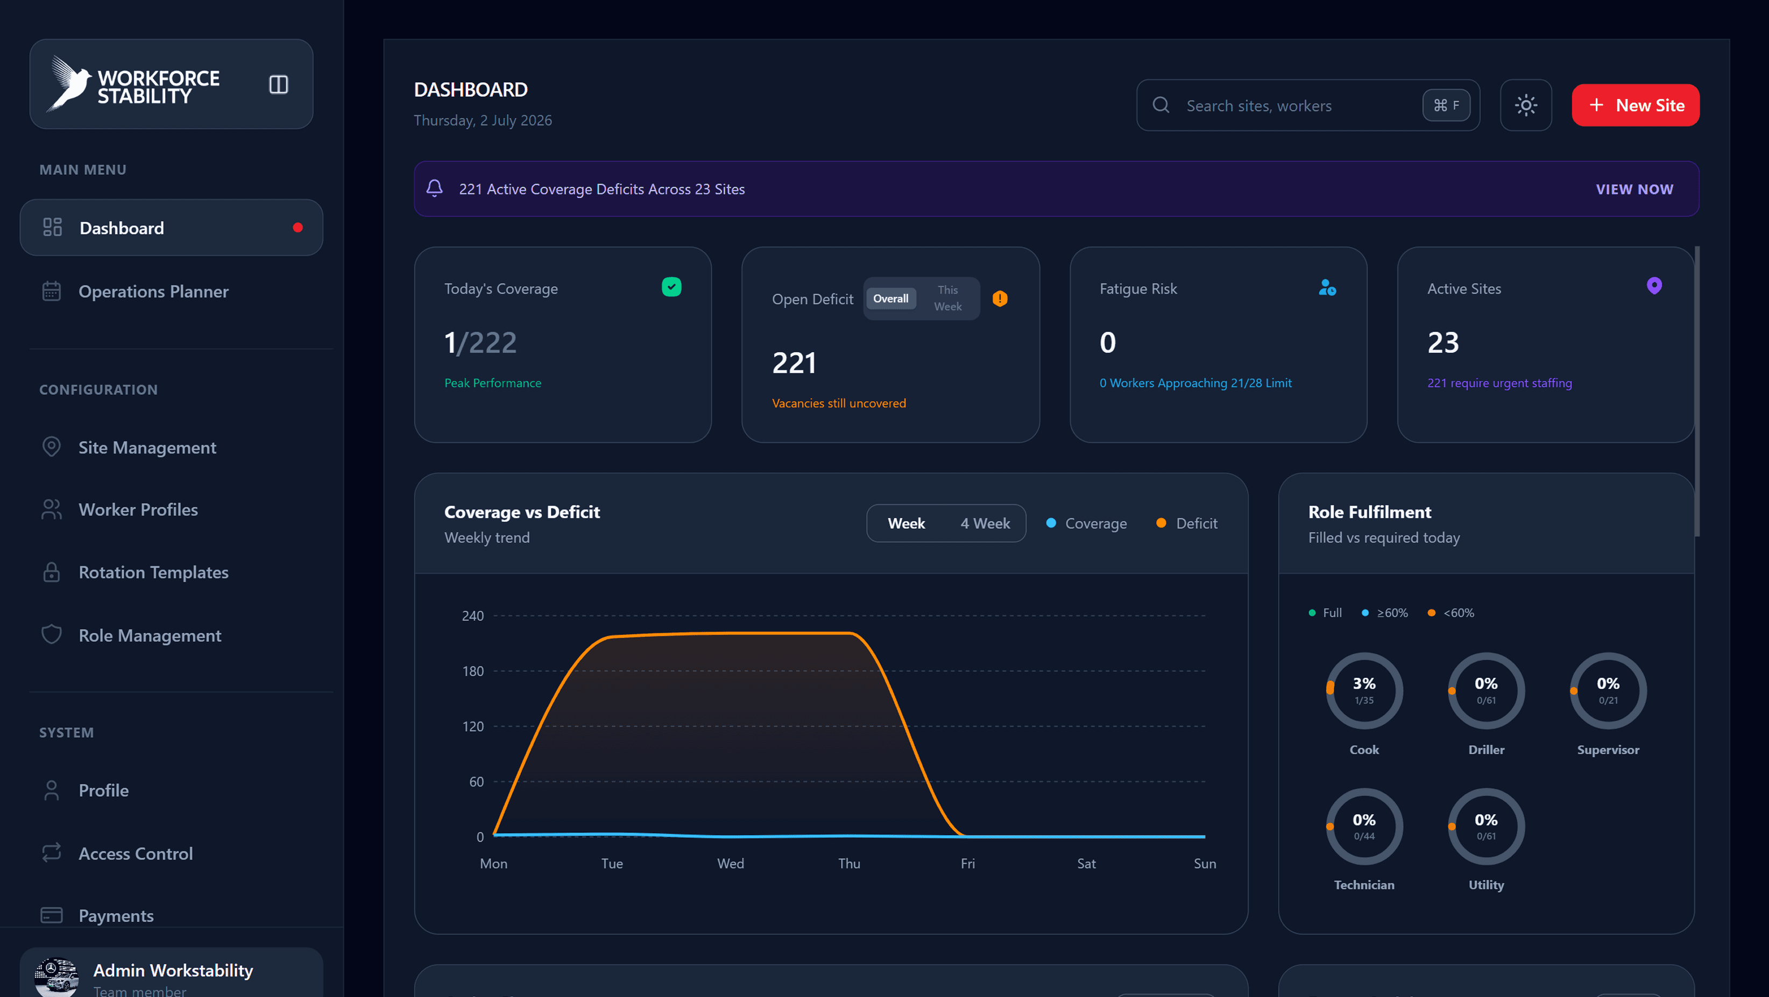The image size is (1769, 997).
Task: Switch chart to 4 Week view
Action: [x=985, y=523]
